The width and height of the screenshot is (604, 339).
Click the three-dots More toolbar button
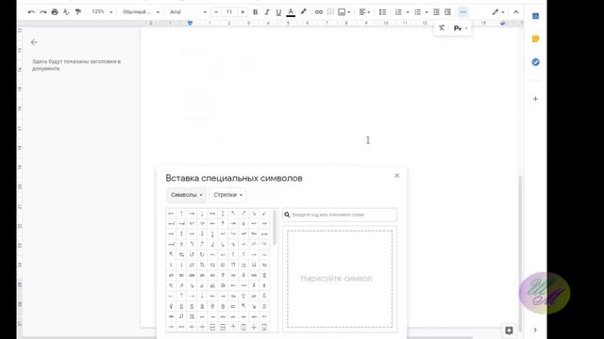(x=463, y=12)
